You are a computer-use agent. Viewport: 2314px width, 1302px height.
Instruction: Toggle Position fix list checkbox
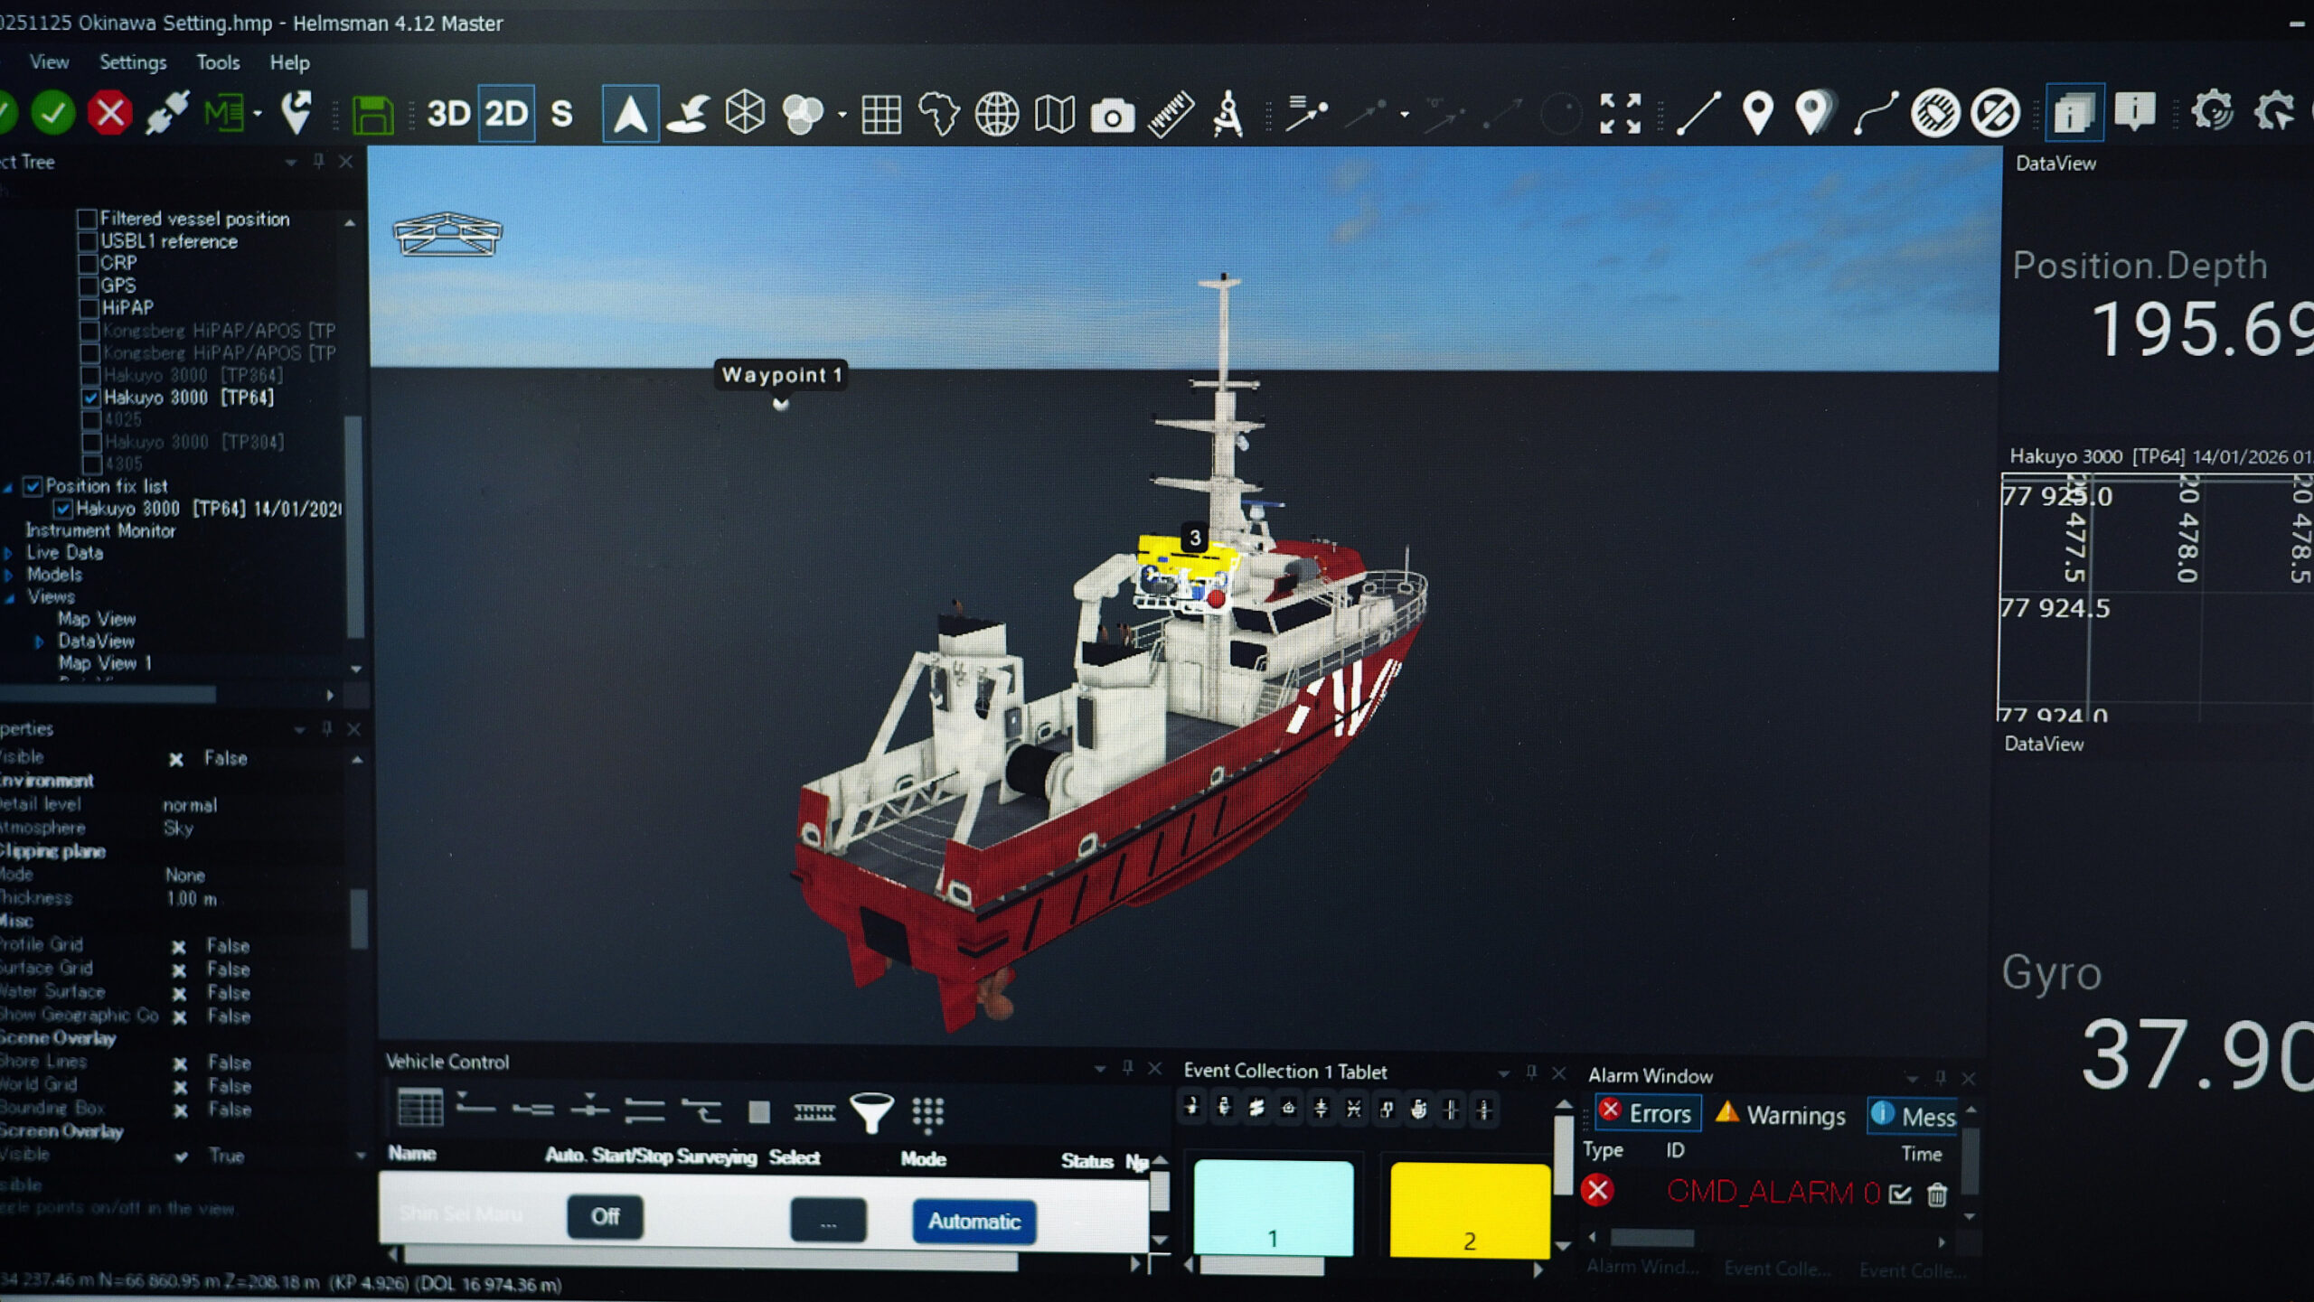click(x=33, y=487)
